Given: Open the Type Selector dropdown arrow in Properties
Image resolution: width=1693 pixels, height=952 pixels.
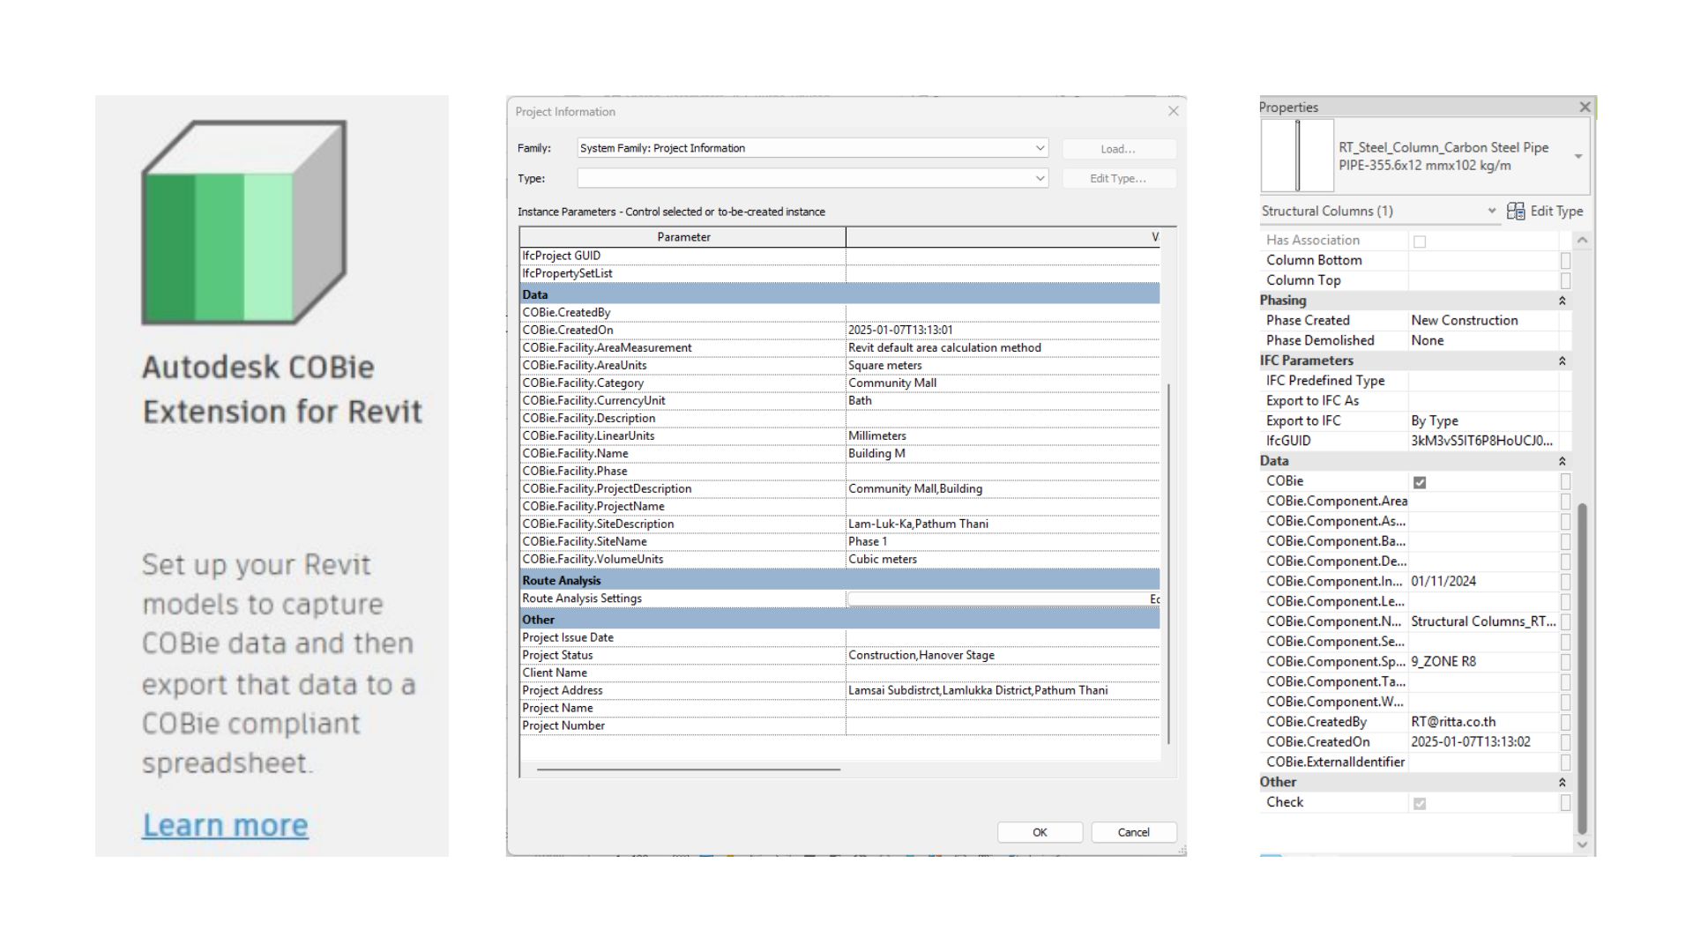Looking at the screenshot, I should click(x=1578, y=156).
